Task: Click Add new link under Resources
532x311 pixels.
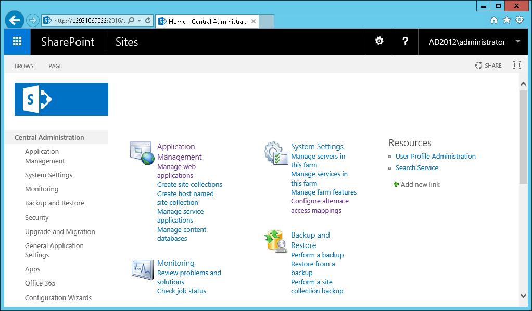Action: pos(420,185)
